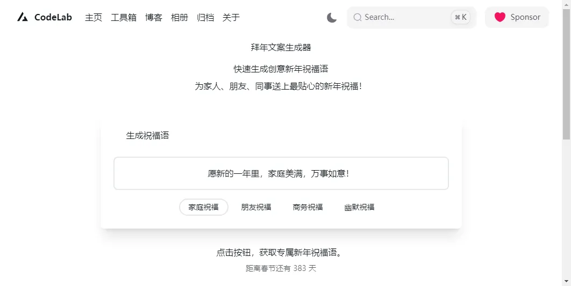Click the generated greeting text box
Viewport: 571px width, 286px height.
tap(281, 173)
